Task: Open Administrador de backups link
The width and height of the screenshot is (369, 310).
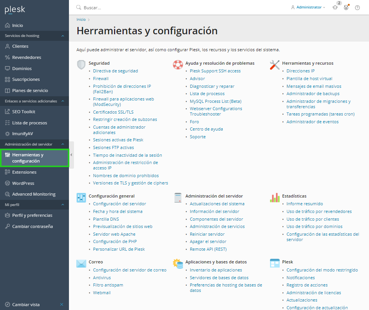Action: coord(313,94)
